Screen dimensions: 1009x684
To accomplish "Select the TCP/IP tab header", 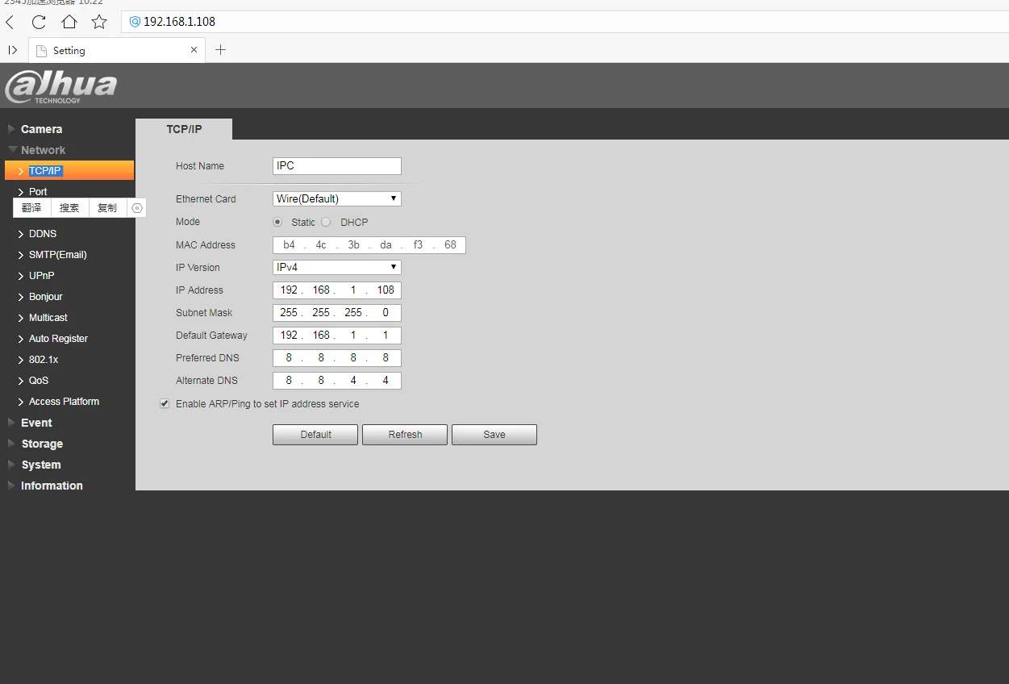I will pyautogui.click(x=184, y=129).
